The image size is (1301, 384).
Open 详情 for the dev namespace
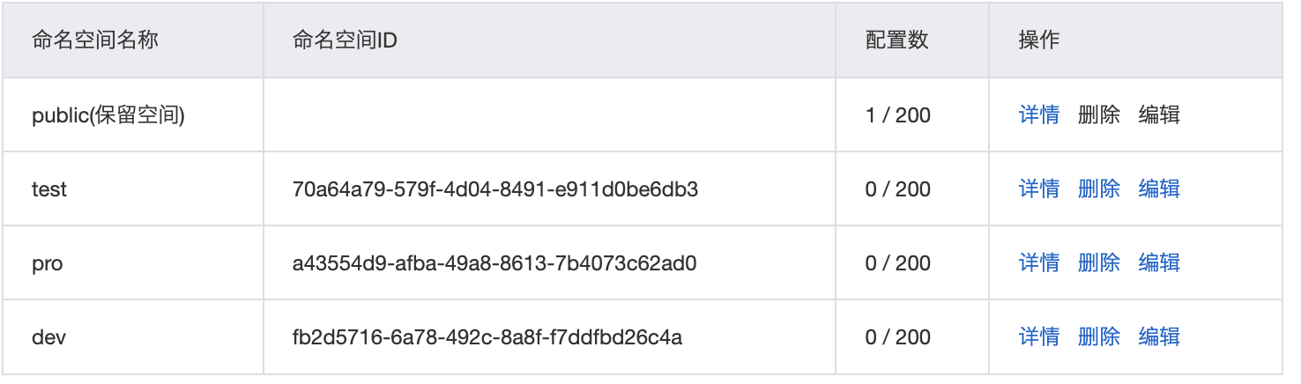point(1039,336)
